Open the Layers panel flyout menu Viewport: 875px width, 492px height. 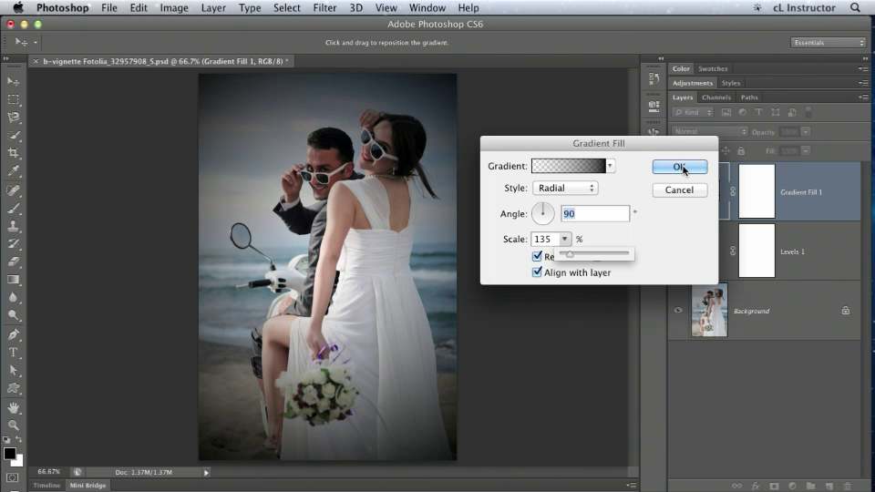(863, 97)
